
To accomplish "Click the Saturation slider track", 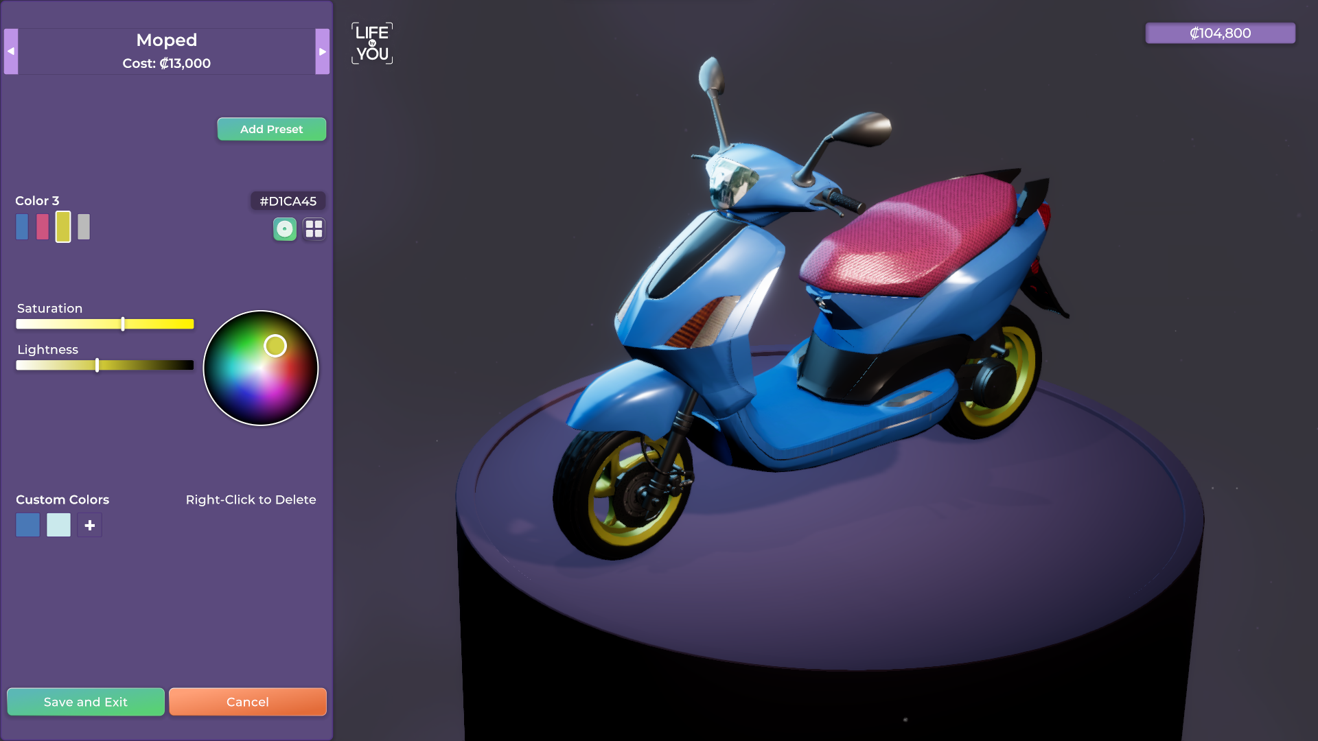I will tap(69, 324).
